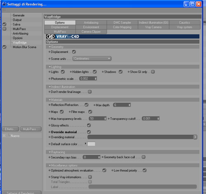Viewport: 206px width, 194px height.
Task: Click Settaggi di Rendering bottom button
Action: 21,192
